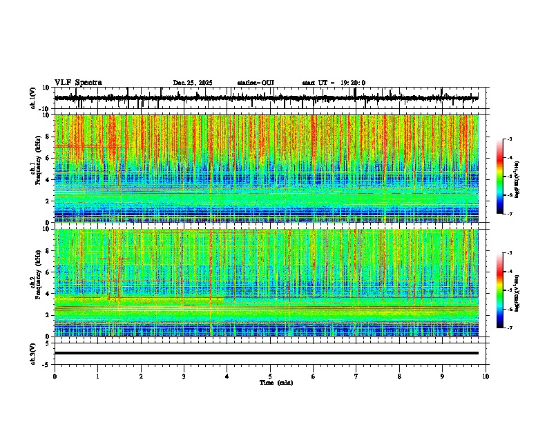Image resolution: width=547 pixels, height=422 pixels.
Task: Click the "ch.1(V)" waveform axis label
Action: (x=33, y=98)
